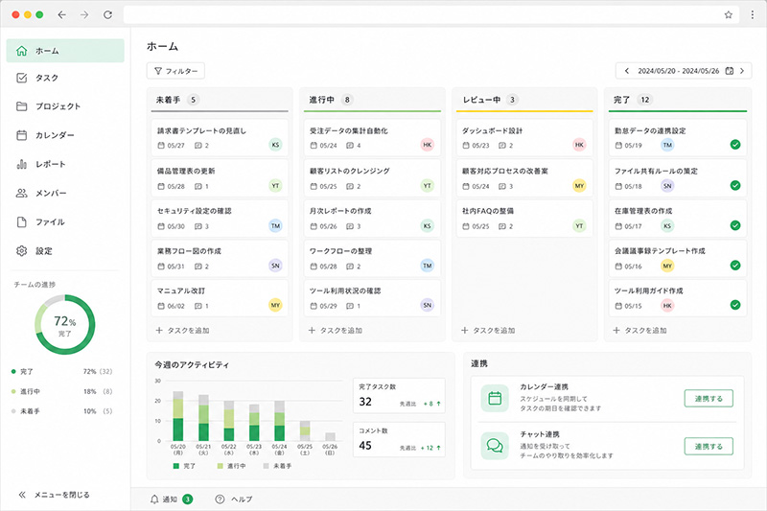Click the チャット連携 chat bubble icon

(x=495, y=446)
